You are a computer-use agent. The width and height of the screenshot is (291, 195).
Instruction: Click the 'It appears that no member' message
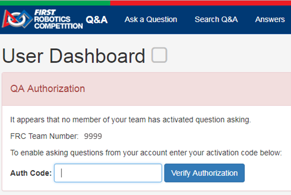tap(130, 120)
